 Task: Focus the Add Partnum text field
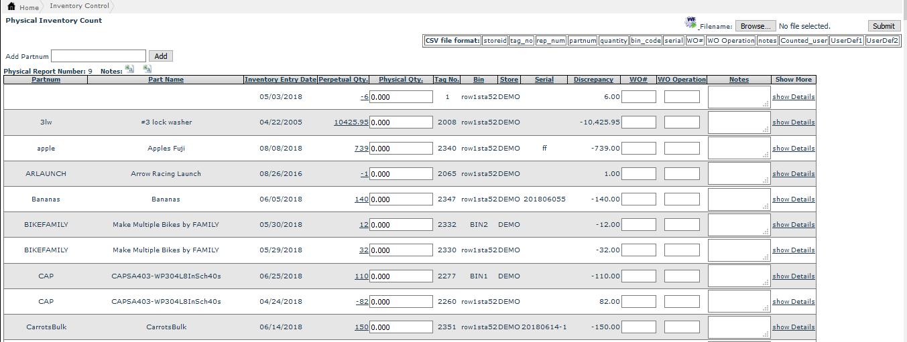[x=99, y=56]
